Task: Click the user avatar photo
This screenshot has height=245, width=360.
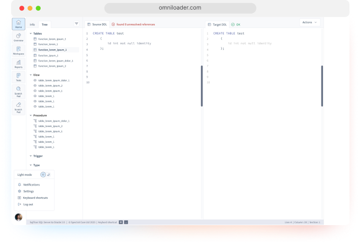Action: pos(19,217)
